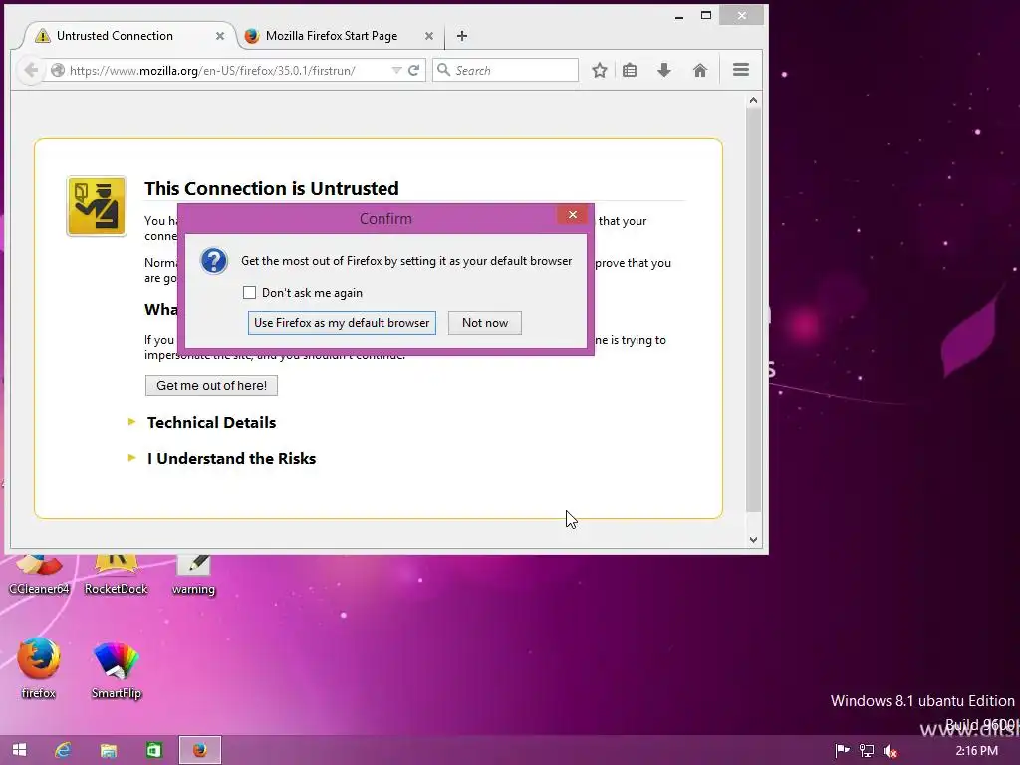Reload the page with the refresh icon
Viewport: 1020px width, 765px height.
pos(413,70)
